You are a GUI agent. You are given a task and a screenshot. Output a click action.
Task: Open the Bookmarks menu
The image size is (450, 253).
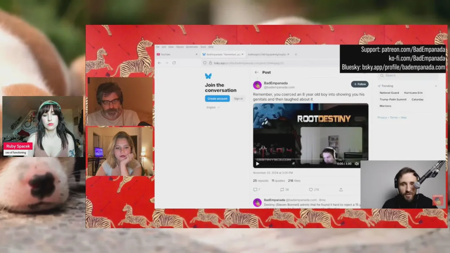coord(192,47)
